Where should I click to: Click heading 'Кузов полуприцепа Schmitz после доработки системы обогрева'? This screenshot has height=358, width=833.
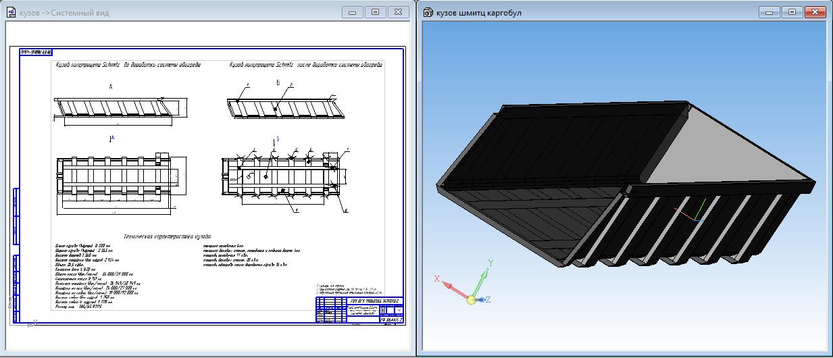[x=306, y=65]
